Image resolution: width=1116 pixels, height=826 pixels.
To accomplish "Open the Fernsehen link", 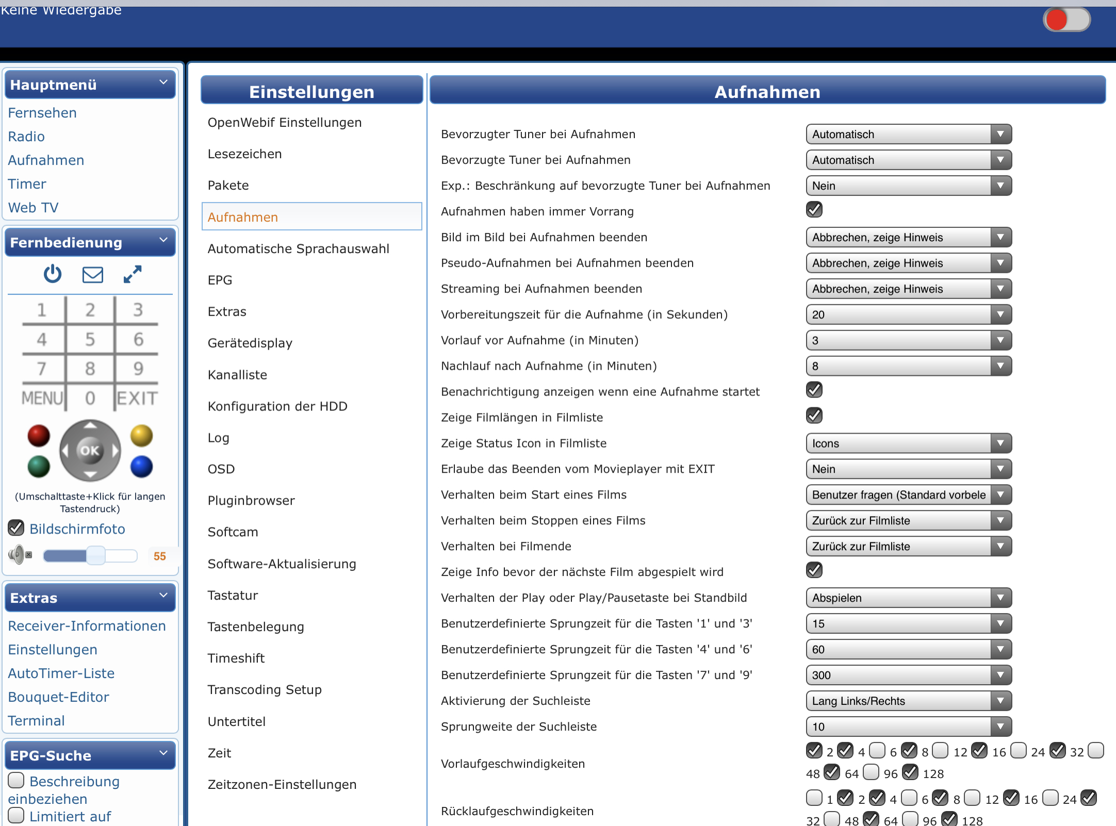I will coord(42,113).
